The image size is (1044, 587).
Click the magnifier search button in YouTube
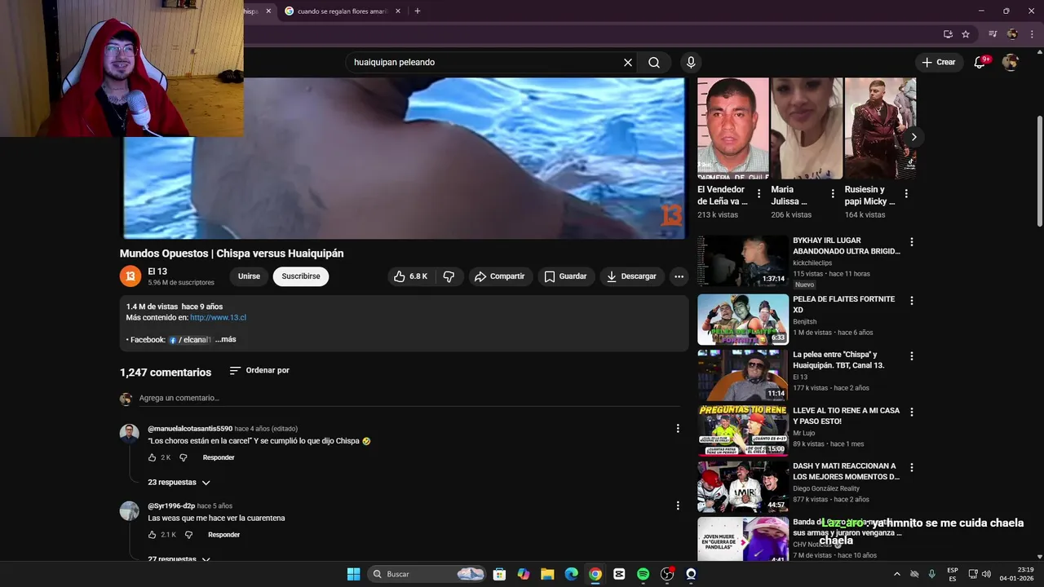pos(654,62)
